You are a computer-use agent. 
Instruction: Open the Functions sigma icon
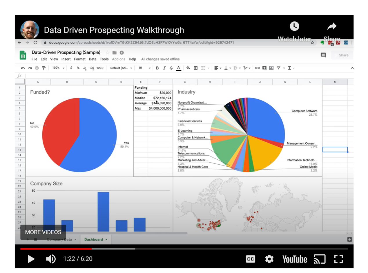pyautogui.click(x=289, y=68)
